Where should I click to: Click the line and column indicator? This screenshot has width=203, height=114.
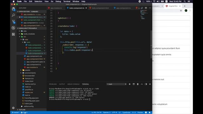[x=96, y=112]
